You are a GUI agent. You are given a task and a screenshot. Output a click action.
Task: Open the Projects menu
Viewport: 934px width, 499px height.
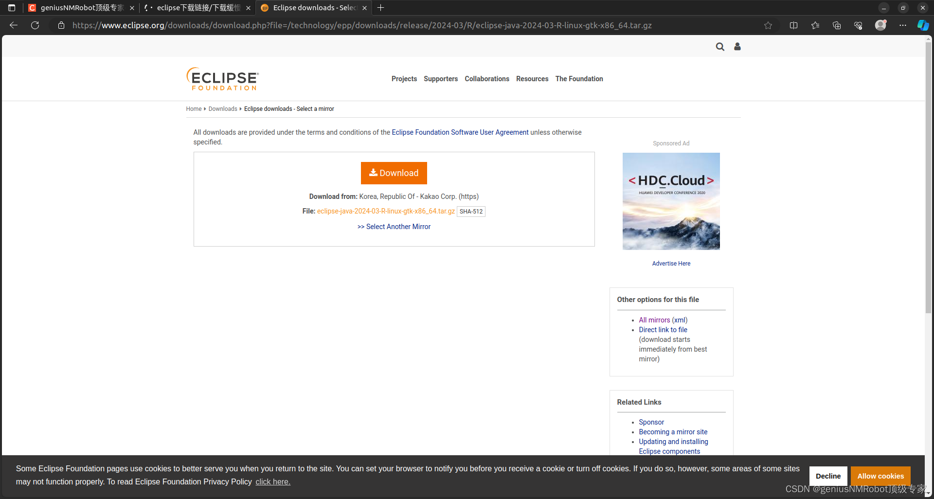[x=404, y=79]
